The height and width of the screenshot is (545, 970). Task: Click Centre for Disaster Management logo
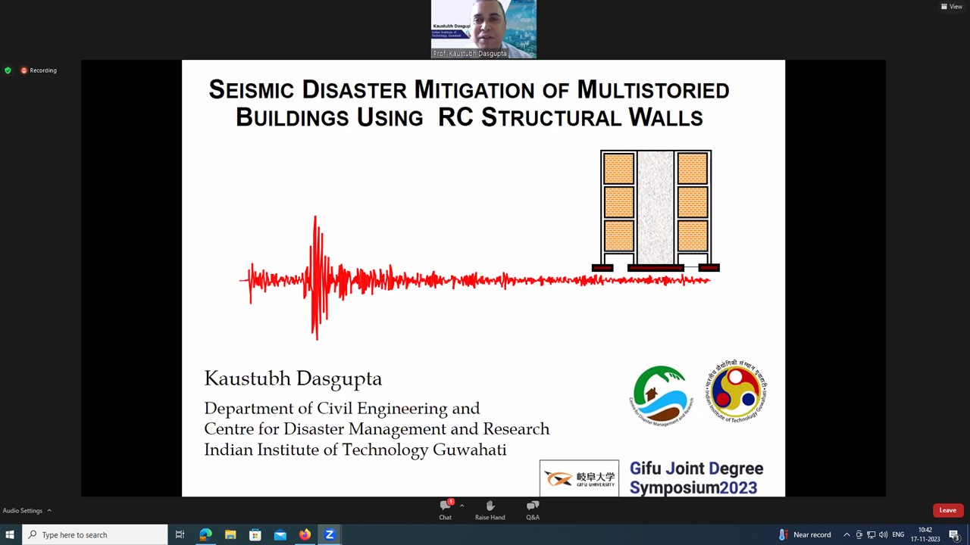coord(662,395)
